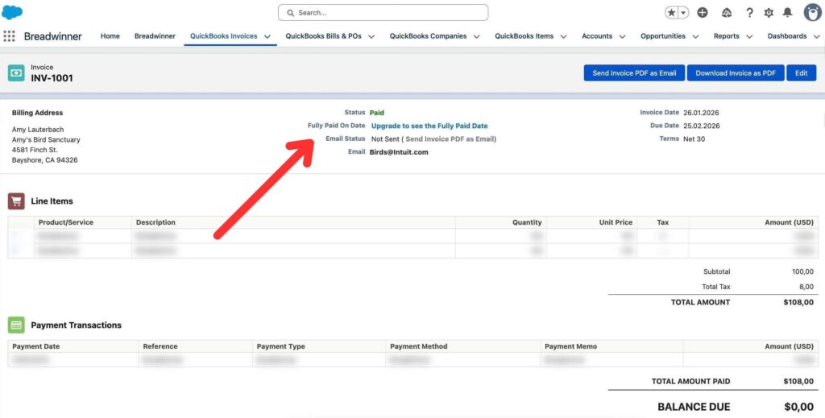825x418 pixels.
Task: Click the Subtotal 100,00 value
Action: pyautogui.click(x=803, y=272)
